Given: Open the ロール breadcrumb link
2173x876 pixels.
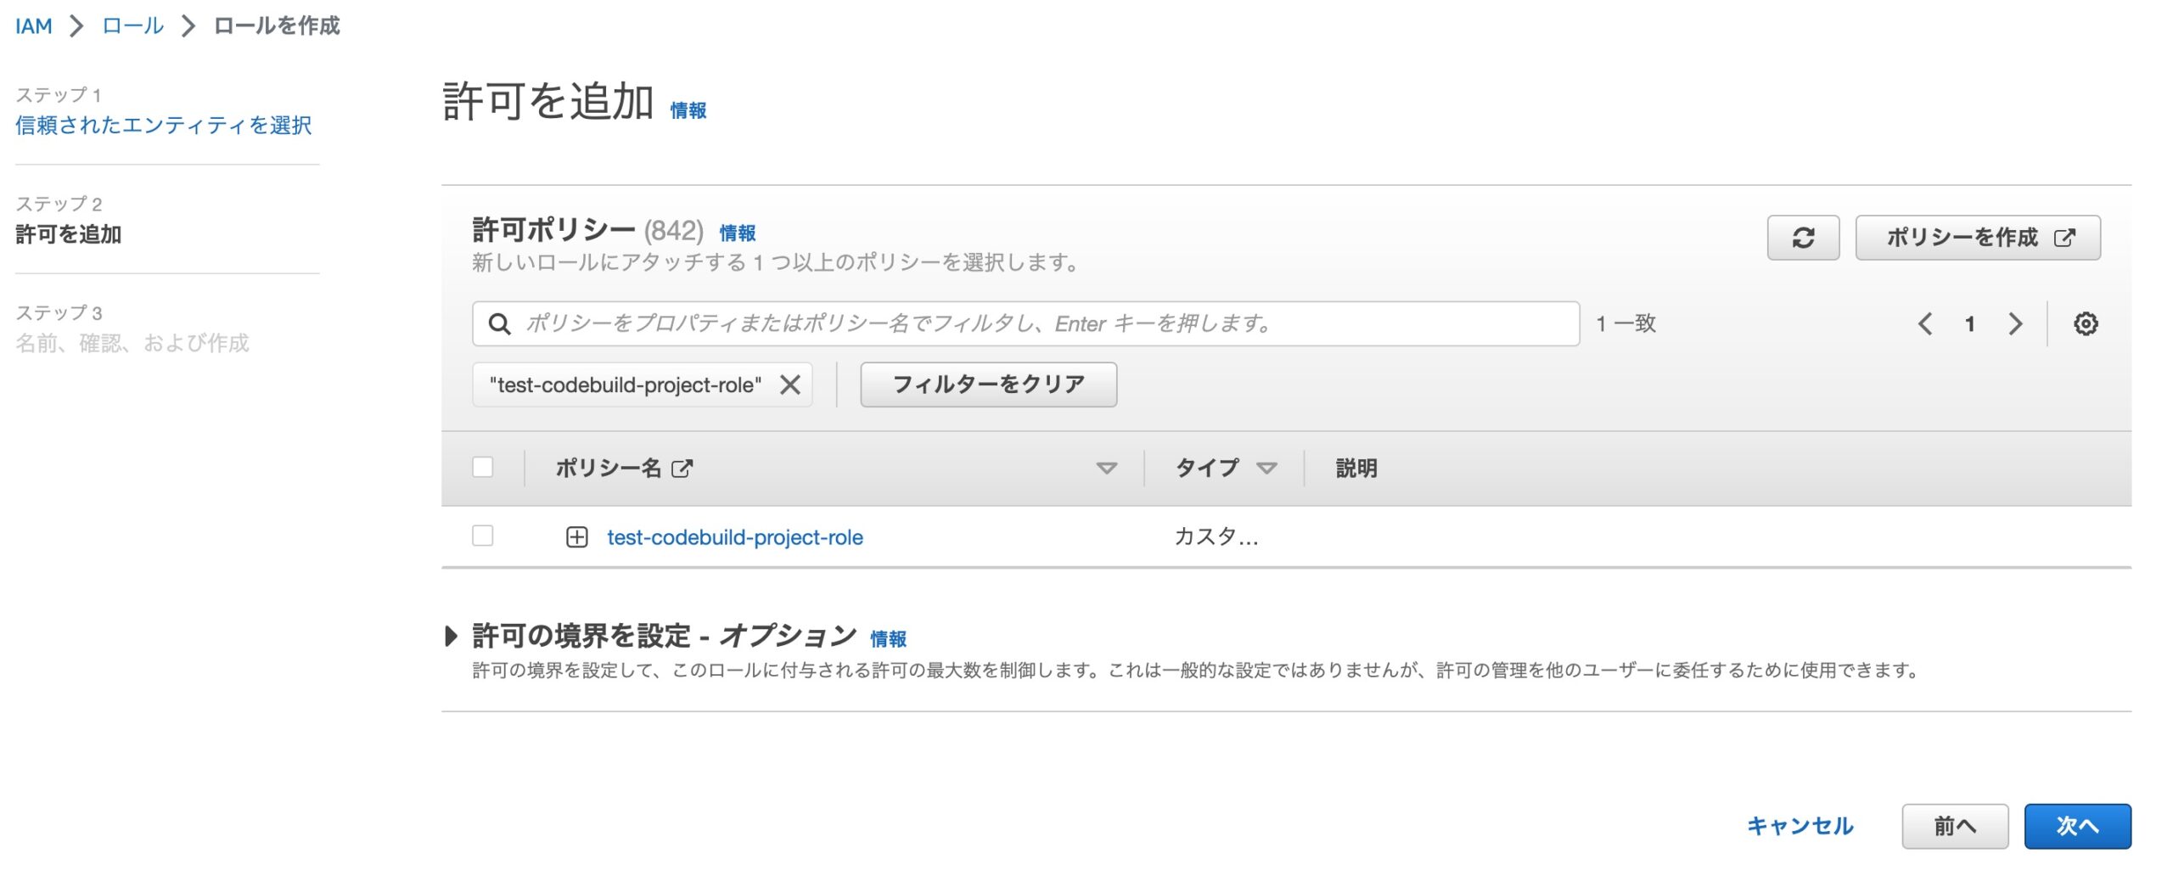Looking at the screenshot, I should pyautogui.click(x=132, y=25).
